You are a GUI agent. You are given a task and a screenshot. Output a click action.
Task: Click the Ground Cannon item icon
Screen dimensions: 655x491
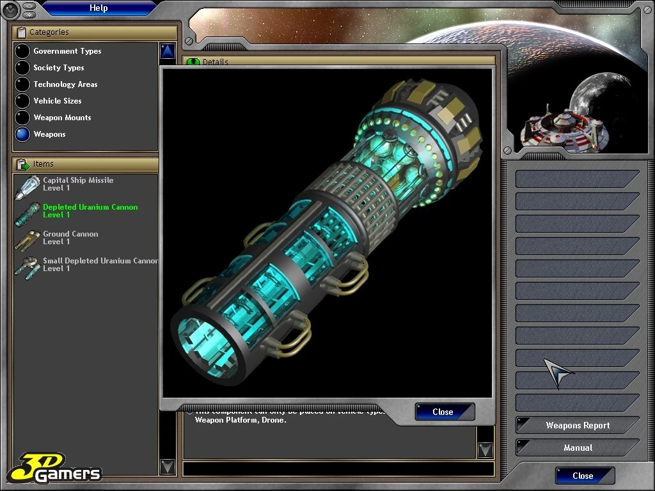(27, 241)
